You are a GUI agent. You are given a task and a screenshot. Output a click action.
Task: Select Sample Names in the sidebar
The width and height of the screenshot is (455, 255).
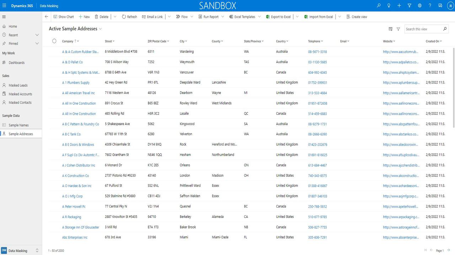click(18, 125)
